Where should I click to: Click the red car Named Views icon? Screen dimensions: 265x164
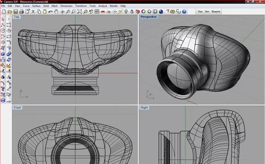tap(102, 11)
